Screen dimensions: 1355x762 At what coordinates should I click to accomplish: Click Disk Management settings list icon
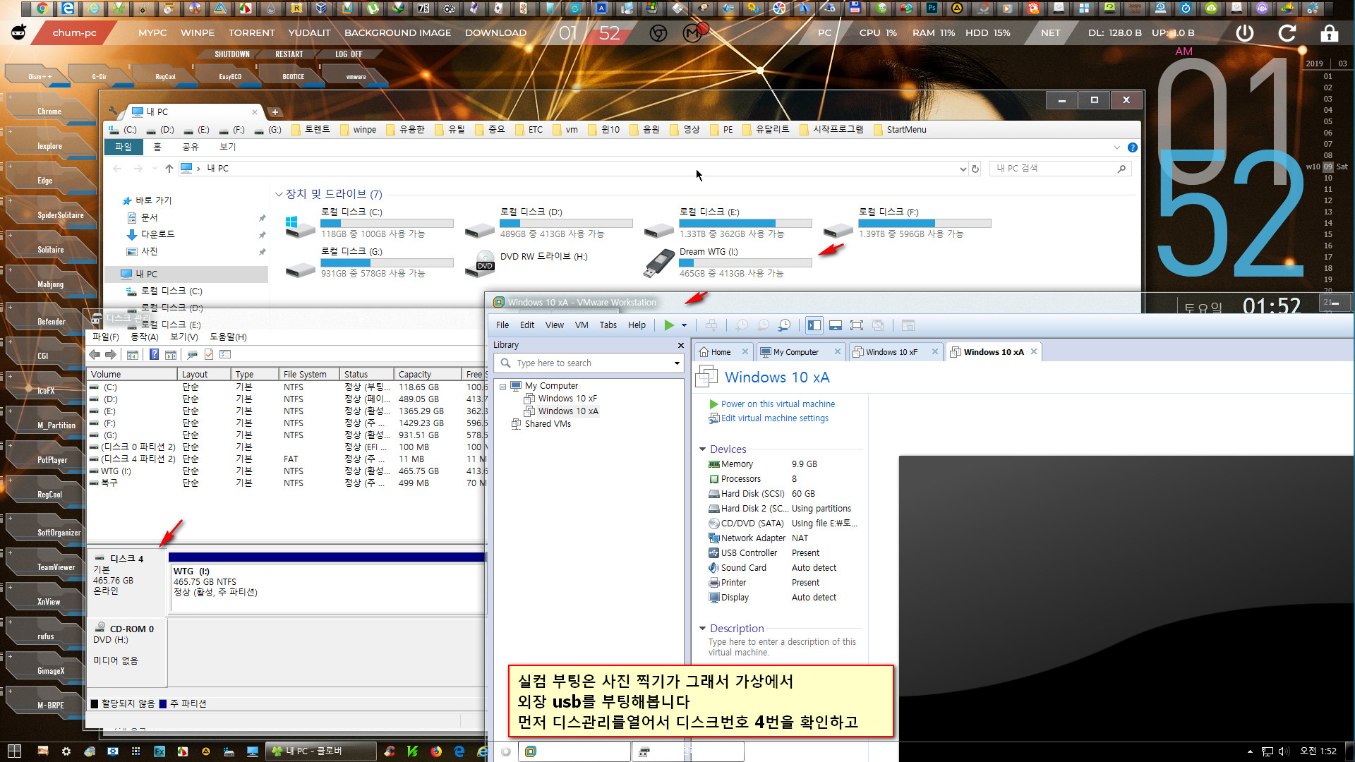click(x=225, y=354)
